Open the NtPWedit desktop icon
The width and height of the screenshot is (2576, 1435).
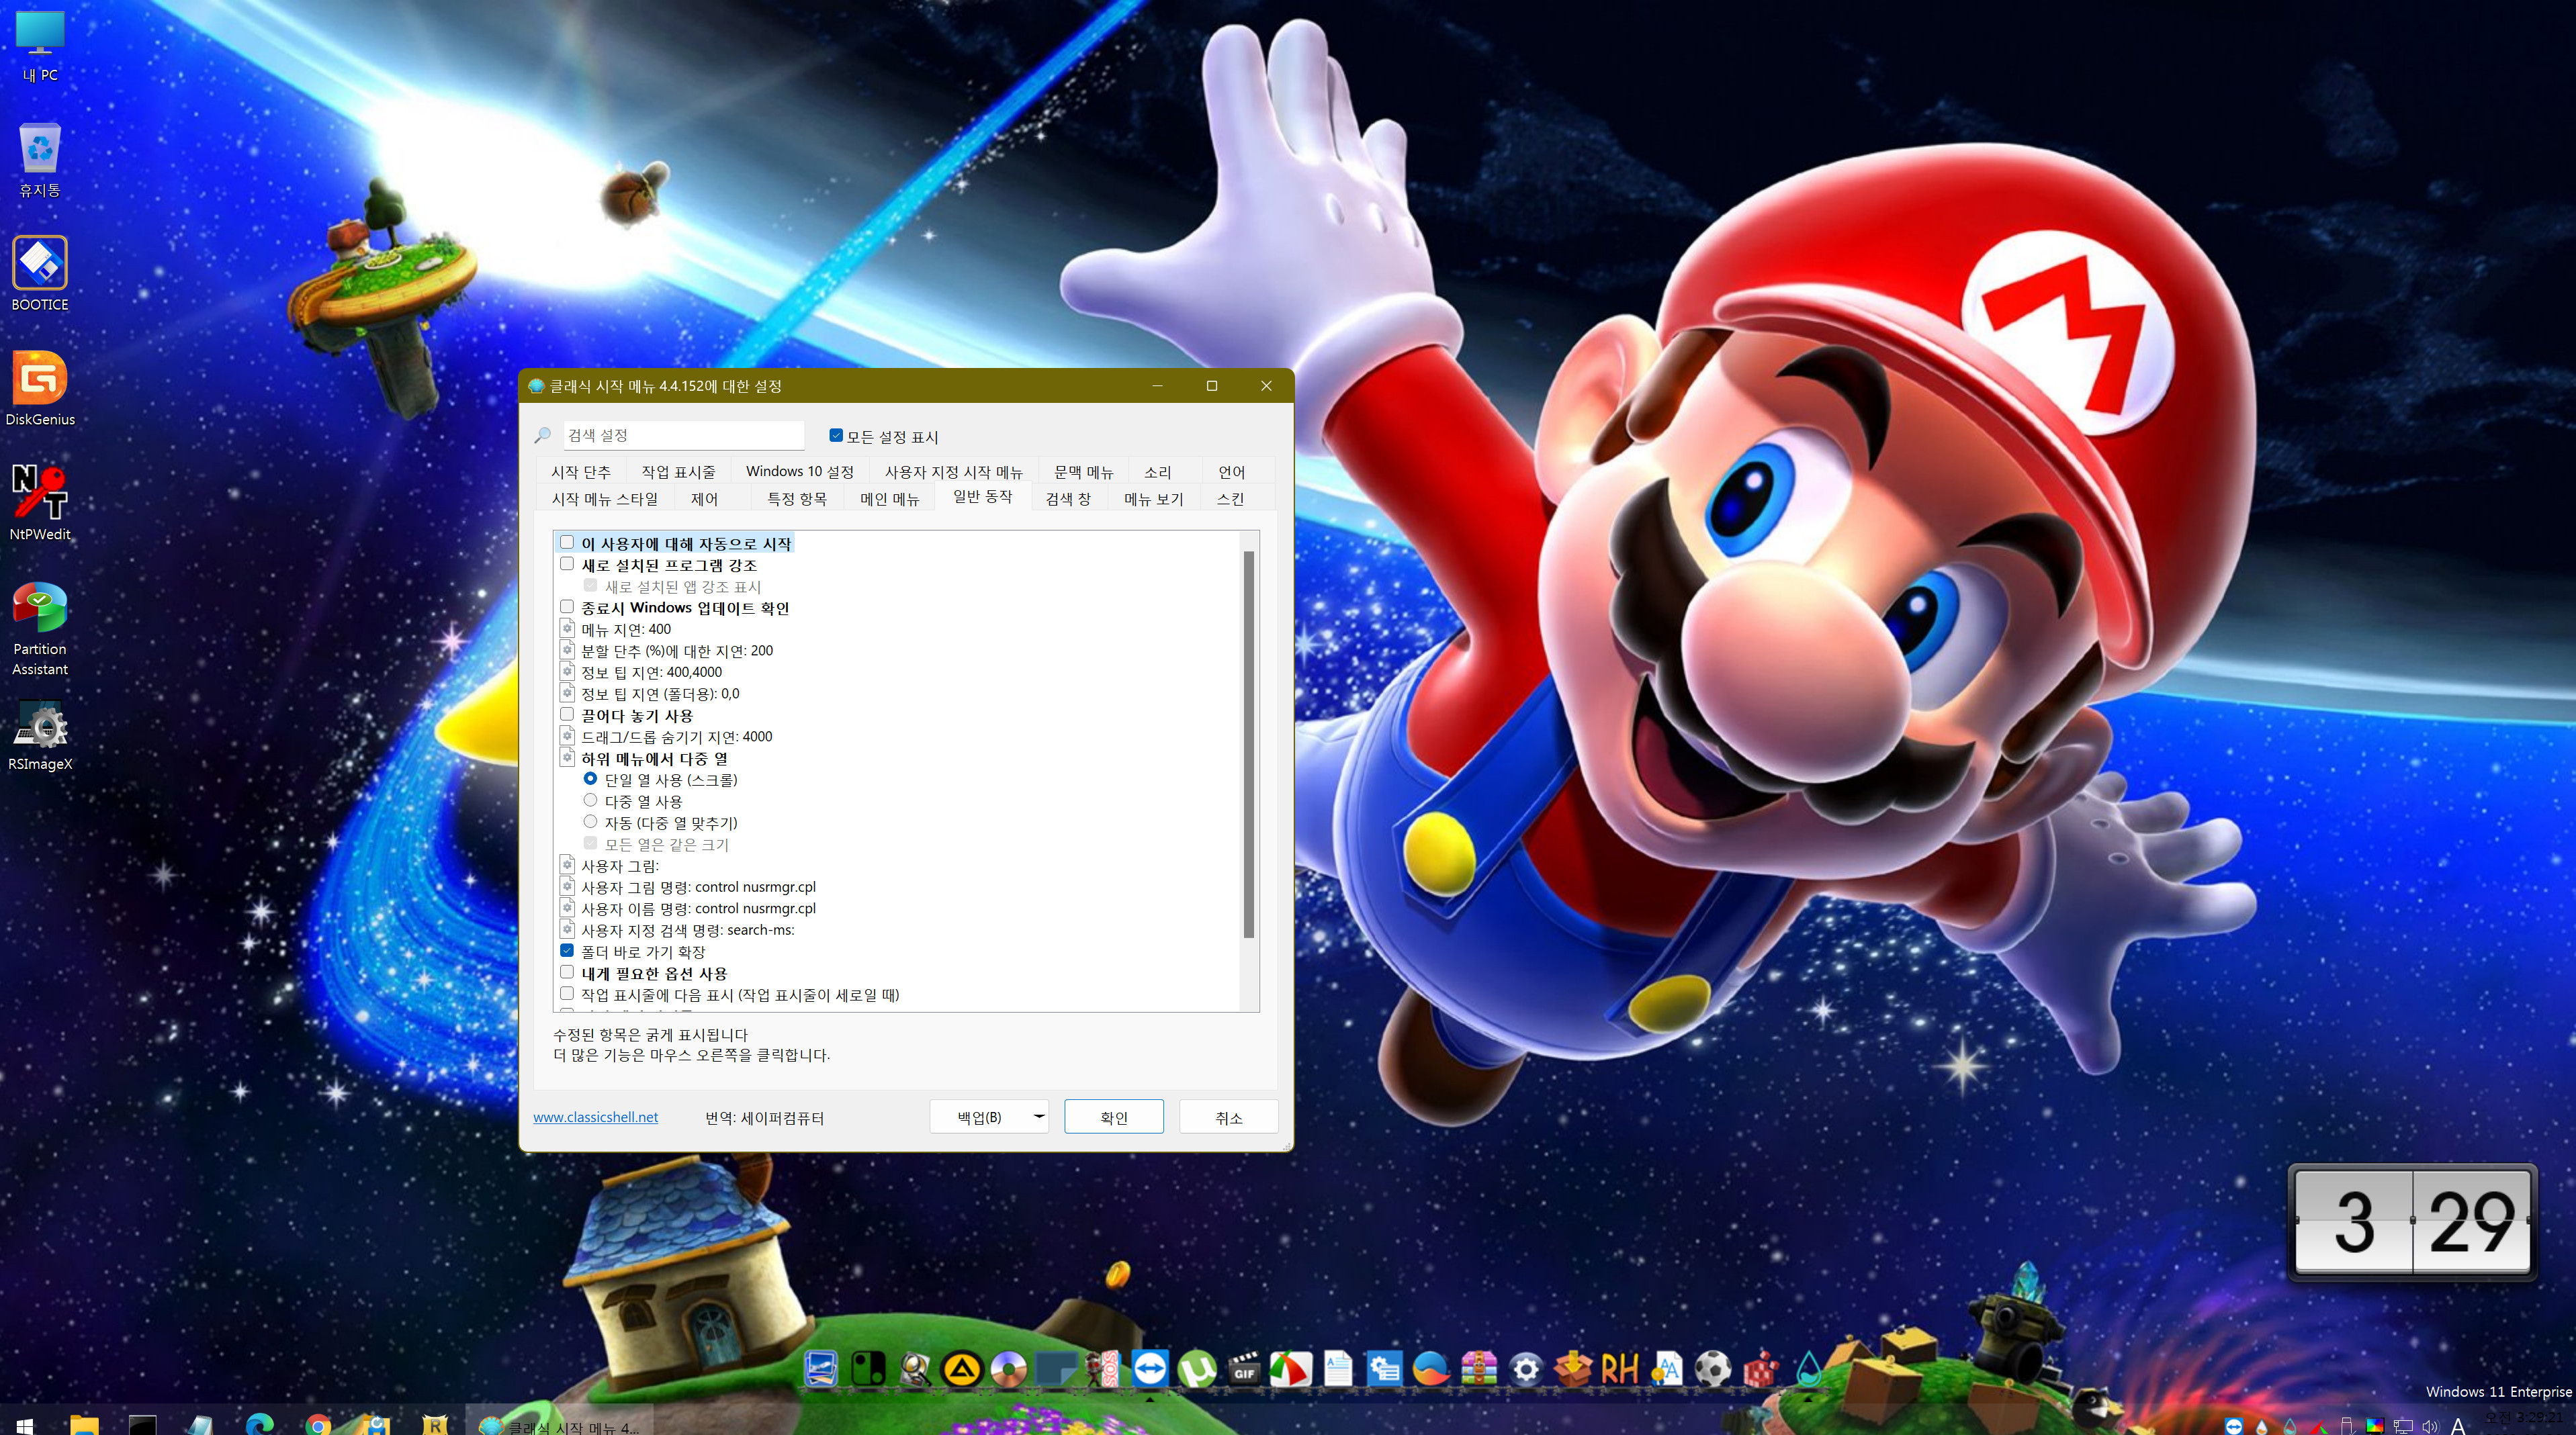coord(40,503)
